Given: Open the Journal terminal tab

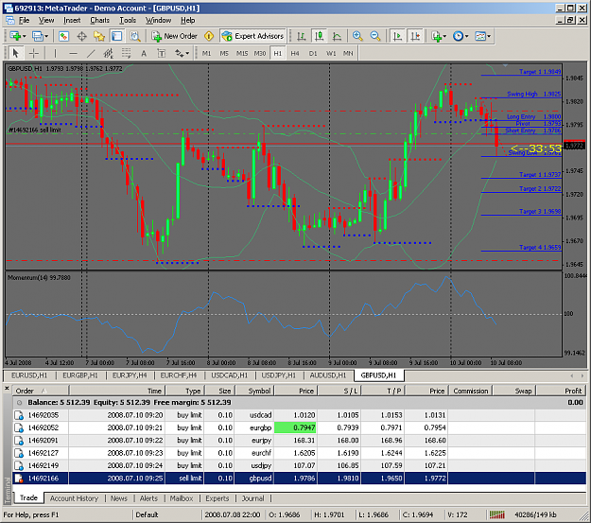Looking at the screenshot, I should (x=252, y=498).
